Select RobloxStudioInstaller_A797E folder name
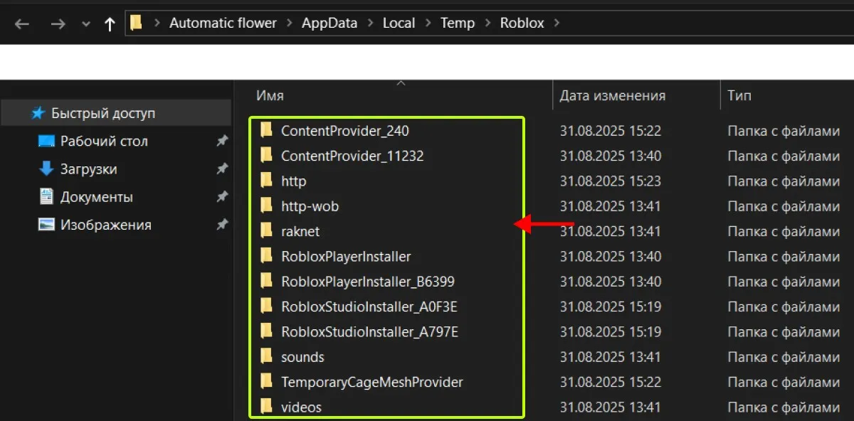854x421 pixels. coord(369,331)
